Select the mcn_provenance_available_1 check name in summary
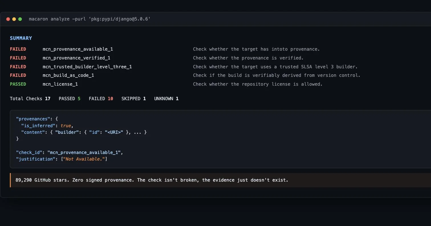The image size is (431, 226). (78, 49)
